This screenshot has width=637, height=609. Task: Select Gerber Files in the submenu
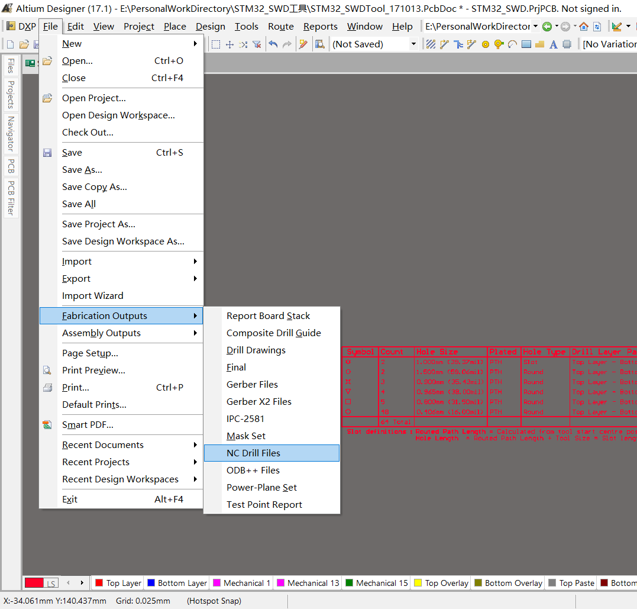[x=271, y=385]
